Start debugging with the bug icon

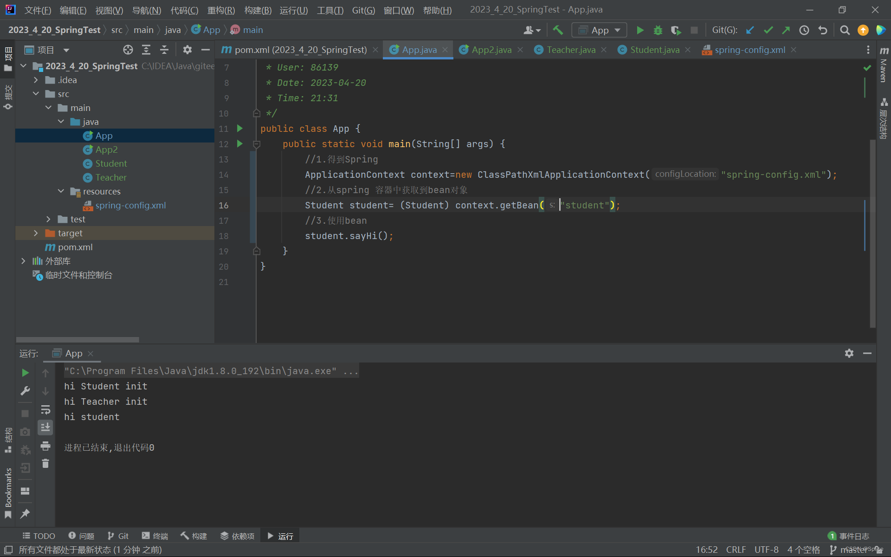click(658, 30)
